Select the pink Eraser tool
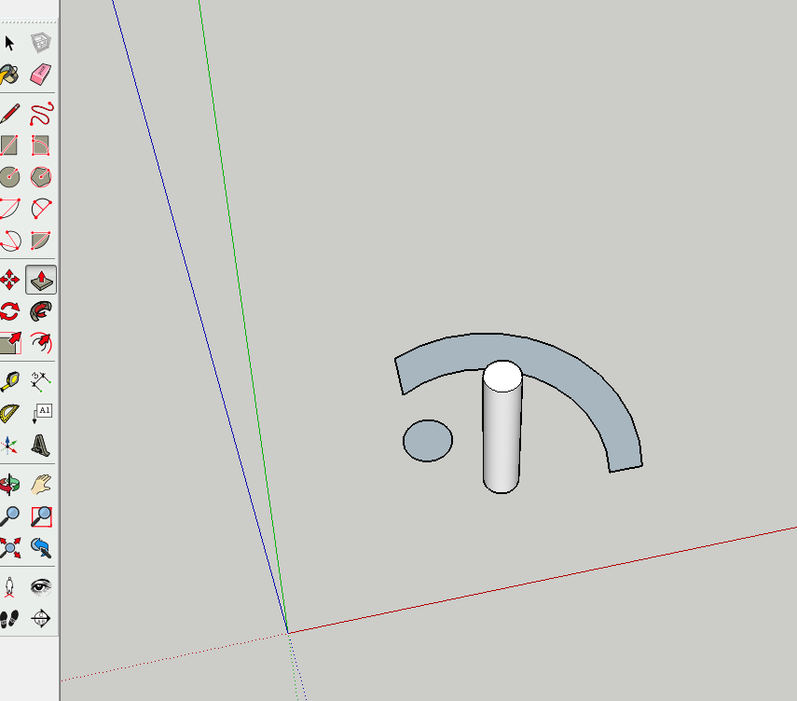 (x=41, y=75)
